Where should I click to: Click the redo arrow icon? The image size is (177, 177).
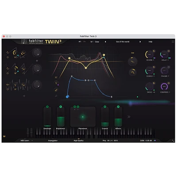click(84, 42)
